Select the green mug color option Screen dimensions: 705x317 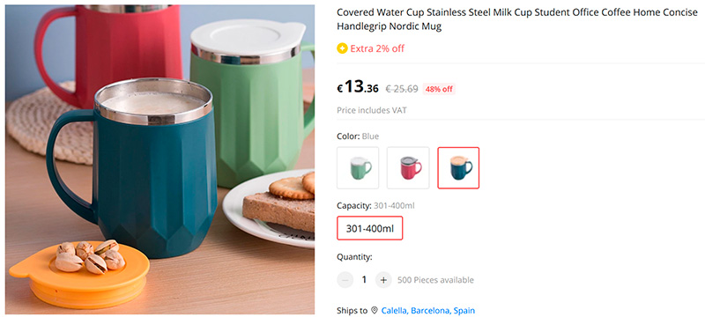pyautogui.click(x=358, y=168)
